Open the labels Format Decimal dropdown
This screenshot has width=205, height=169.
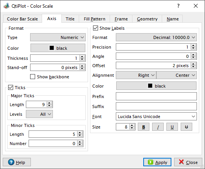156,37
